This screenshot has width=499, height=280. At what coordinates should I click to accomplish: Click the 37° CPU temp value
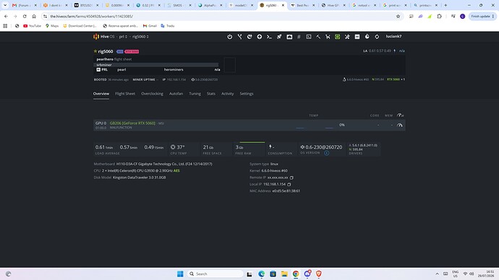coord(181,147)
